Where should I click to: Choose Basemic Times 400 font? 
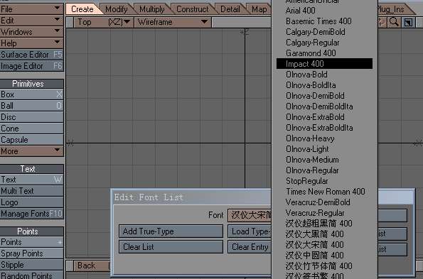click(x=324, y=21)
